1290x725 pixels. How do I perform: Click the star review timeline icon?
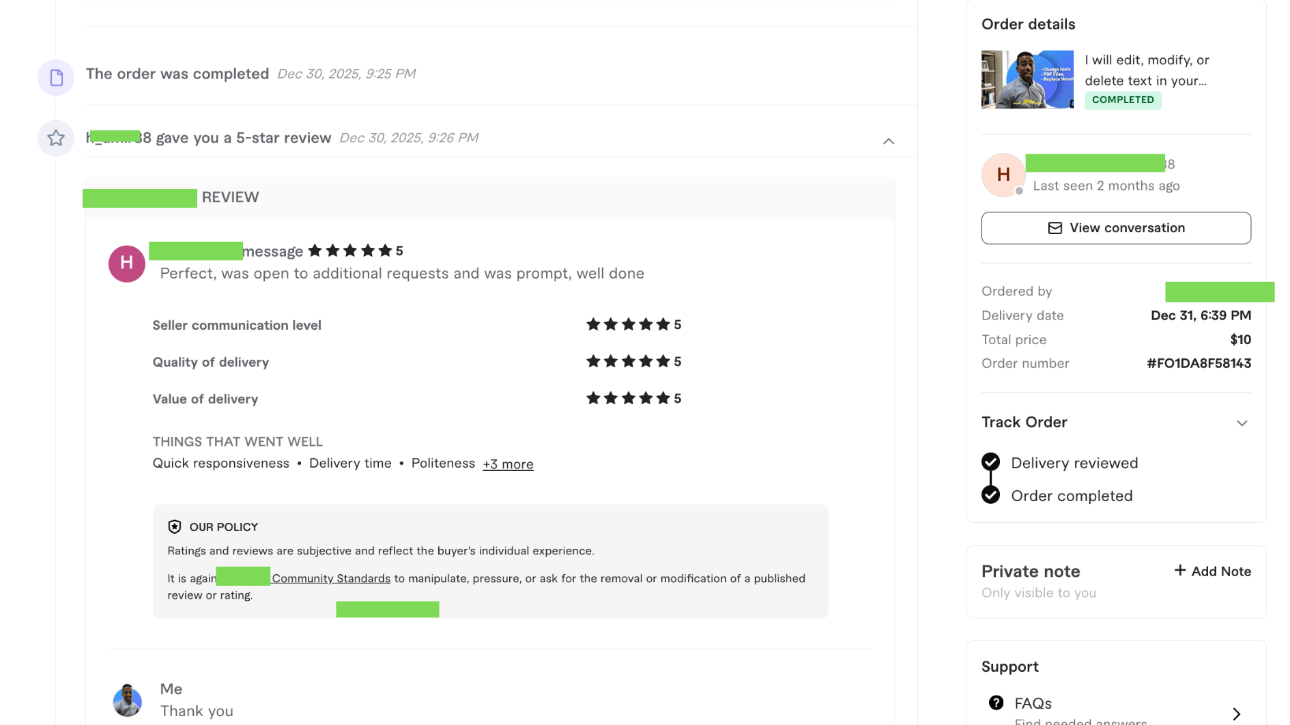click(x=56, y=139)
